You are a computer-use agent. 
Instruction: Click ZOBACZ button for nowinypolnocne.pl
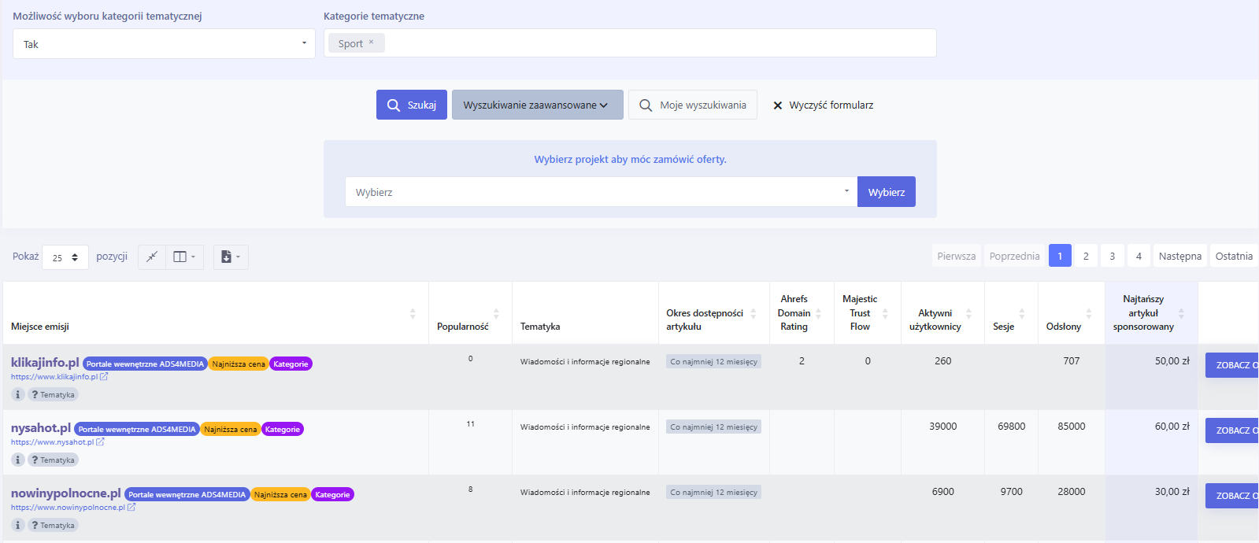(x=1232, y=495)
